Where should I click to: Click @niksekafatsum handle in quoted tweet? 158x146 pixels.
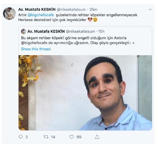(80, 31)
